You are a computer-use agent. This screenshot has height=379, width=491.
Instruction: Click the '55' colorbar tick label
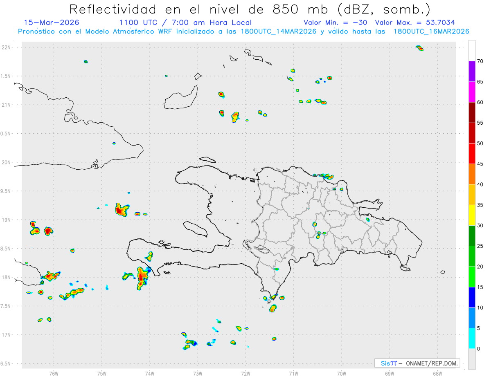pyautogui.click(x=480, y=123)
